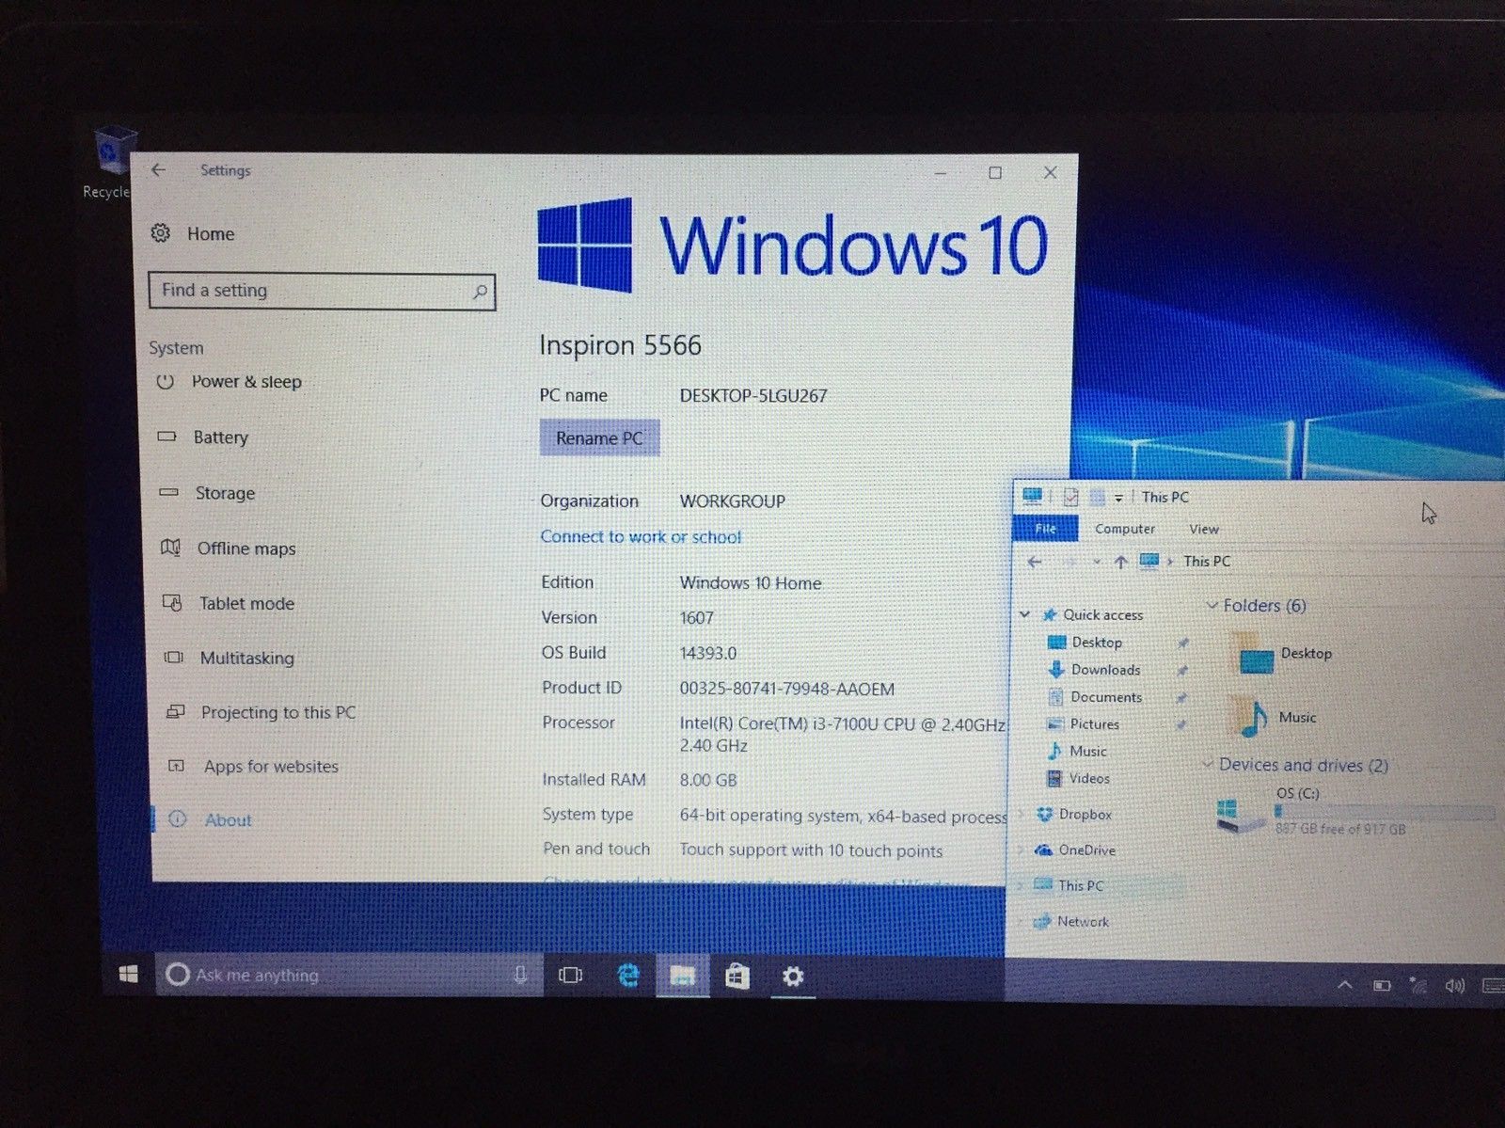Image resolution: width=1505 pixels, height=1128 pixels.
Task: Select OneDrive in navigation pane
Action: click(1075, 850)
